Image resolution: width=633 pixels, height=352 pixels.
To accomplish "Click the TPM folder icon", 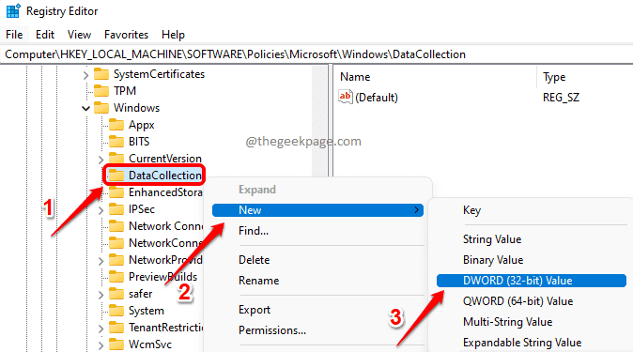I will (101, 91).
